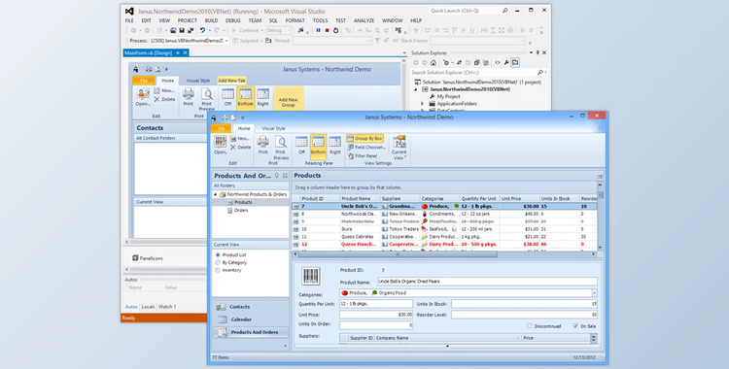The width and height of the screenshot is (729, 369).
Task: Check the Discontinued checkbox
Action: pyautogui.click(x=530, y=326)
